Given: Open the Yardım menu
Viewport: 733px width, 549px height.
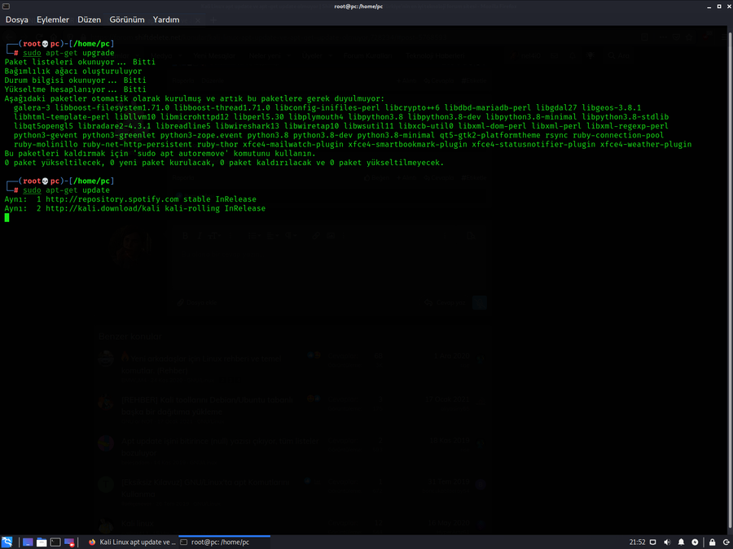Looking at the screenshot, I should (x=166, y=20).
